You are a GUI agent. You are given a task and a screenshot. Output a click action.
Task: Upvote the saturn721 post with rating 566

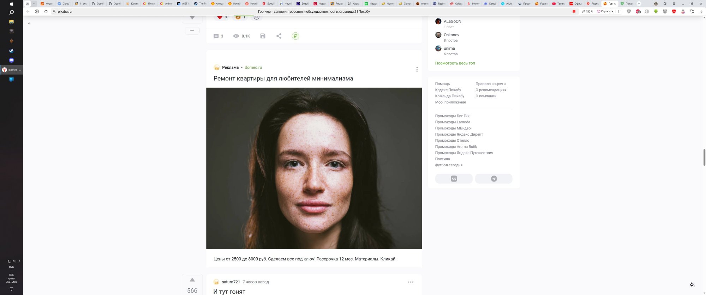point(192,280)
